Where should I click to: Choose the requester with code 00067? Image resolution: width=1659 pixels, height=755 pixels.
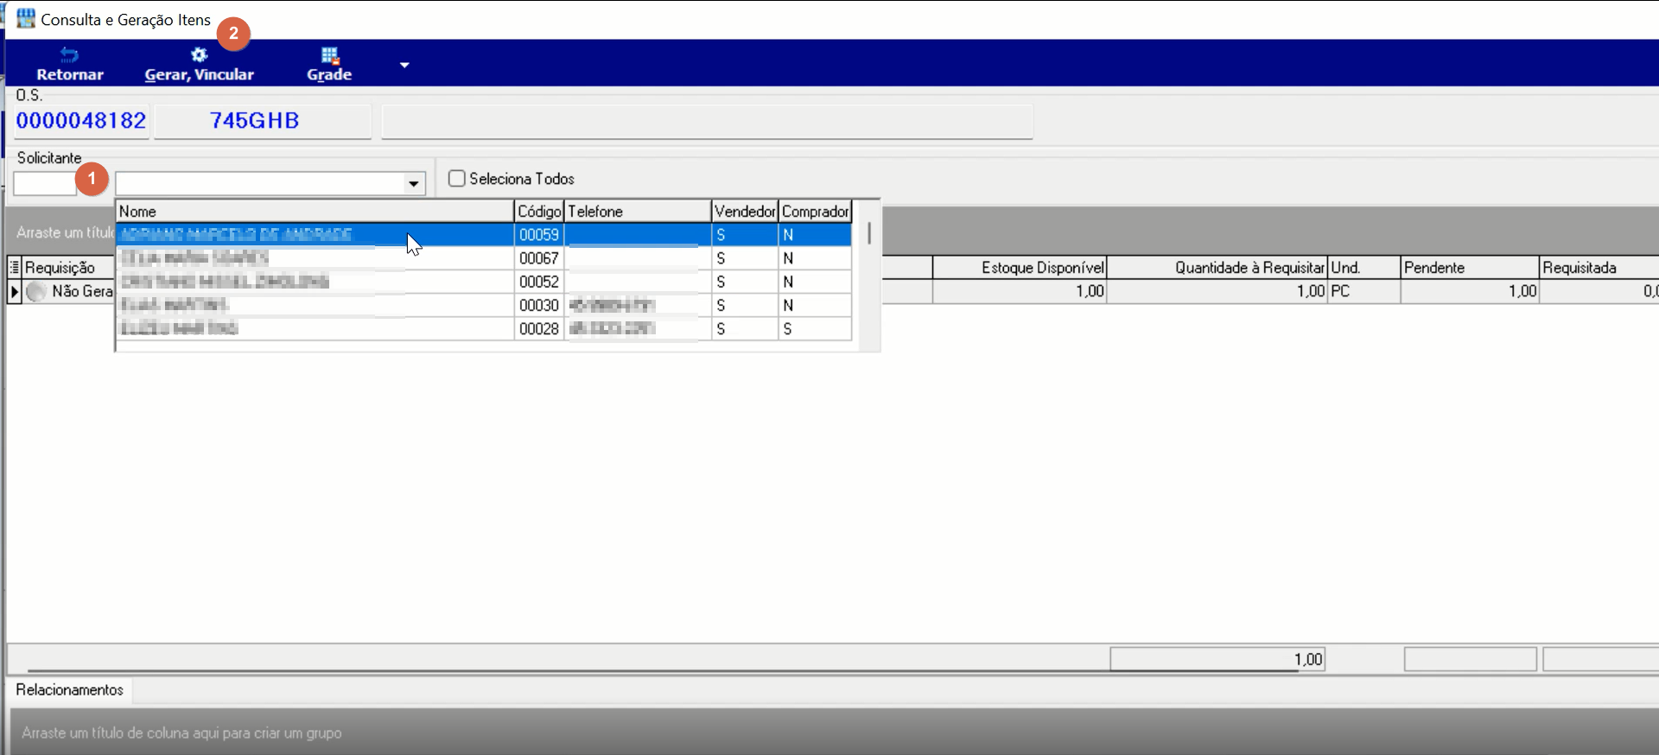484,258
